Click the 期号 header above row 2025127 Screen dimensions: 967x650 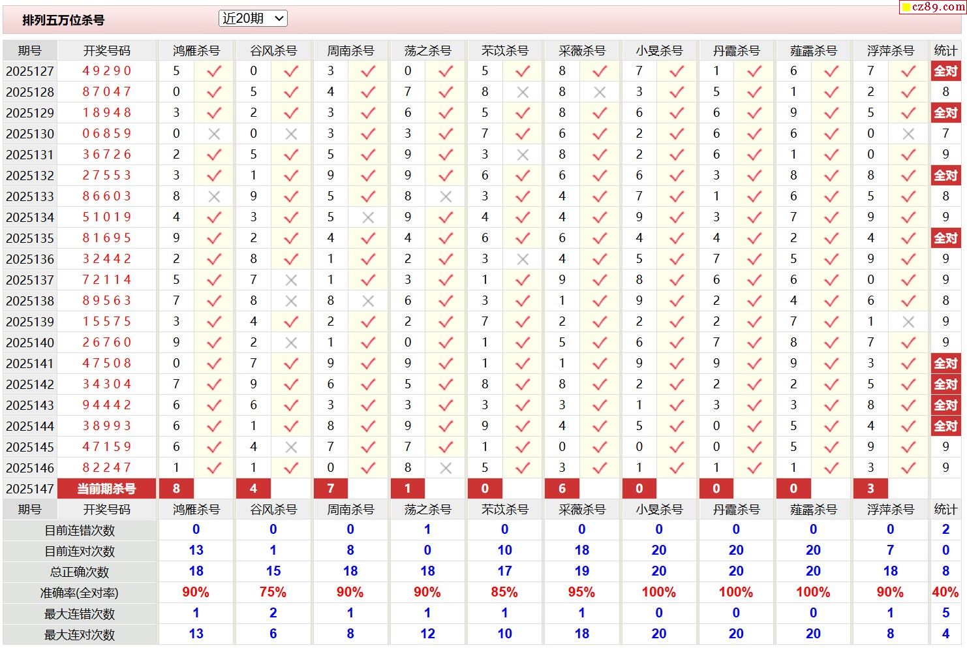point(30,51)
